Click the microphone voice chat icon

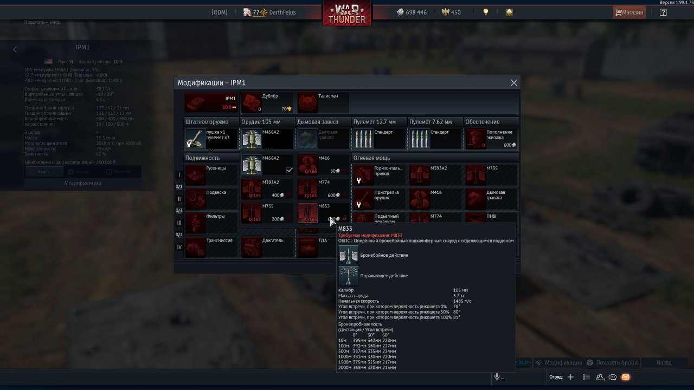point(497,377)
